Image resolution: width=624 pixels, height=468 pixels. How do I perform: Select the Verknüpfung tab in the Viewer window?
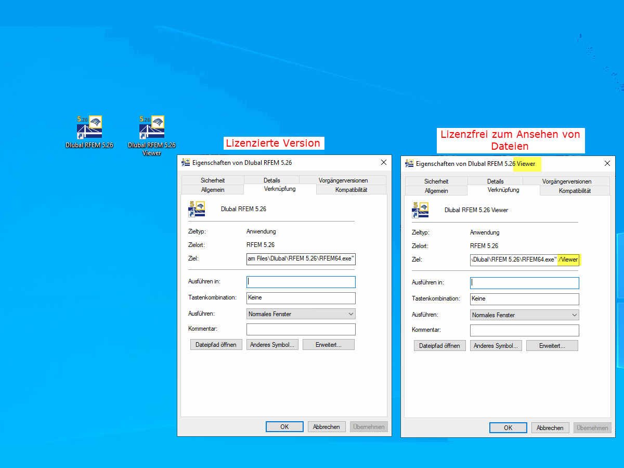[503, 190]
